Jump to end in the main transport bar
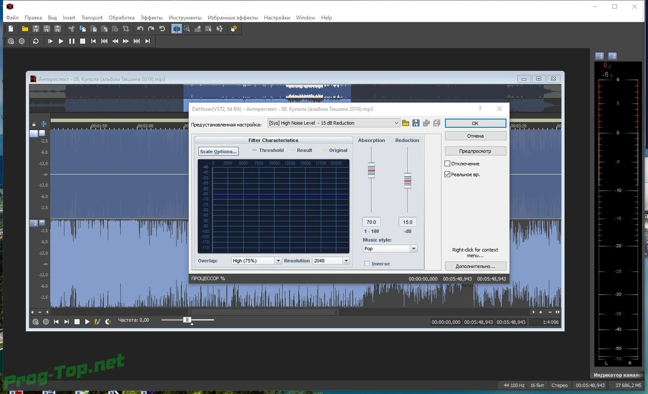The width and height of the screenshot is (648, 394). point(147,41)
